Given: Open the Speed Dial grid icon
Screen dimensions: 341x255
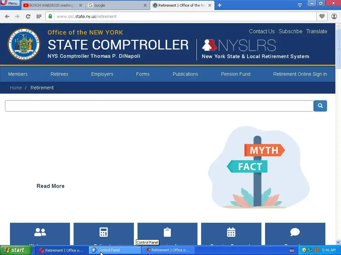Looking at the screenshot, I should [x=39, y=17].
